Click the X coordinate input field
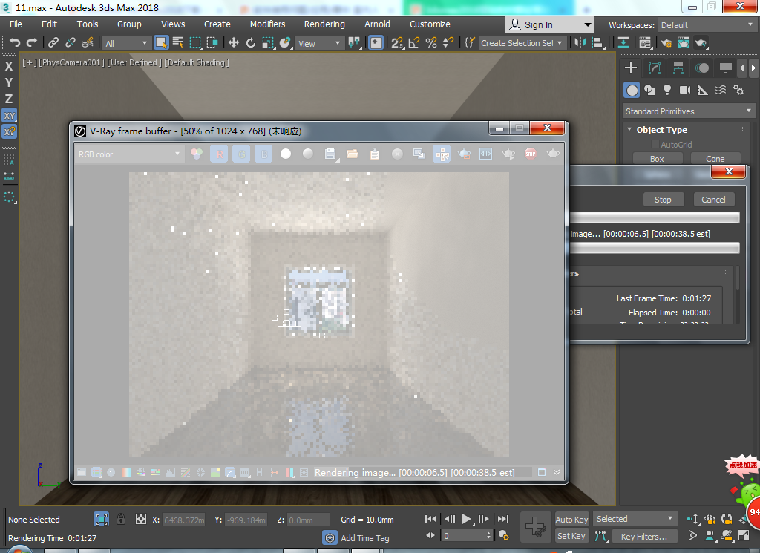The image size is (760, 553). coord(183,520)
